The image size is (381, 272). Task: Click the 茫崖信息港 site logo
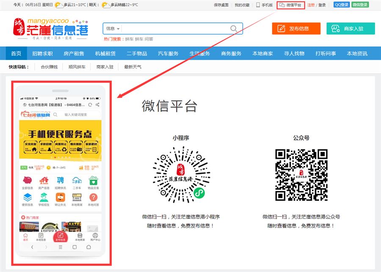point(51,29)
